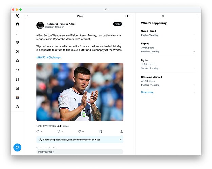Like the Aaron Morley post
This screenshot has height=169, width=212.
pos(80,131)
